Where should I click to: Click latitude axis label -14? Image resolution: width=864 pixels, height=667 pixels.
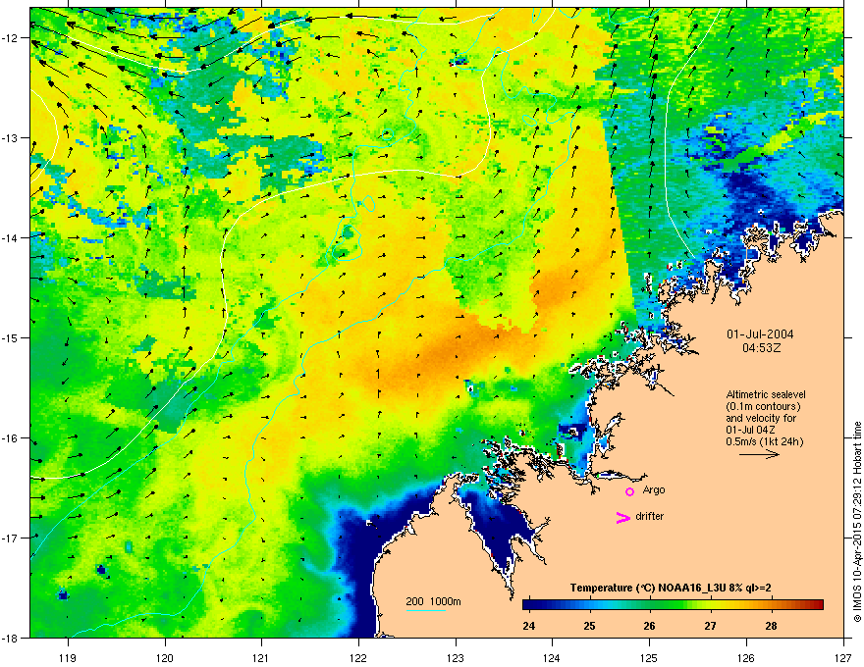pyautogui.click(x=9, y=238)
